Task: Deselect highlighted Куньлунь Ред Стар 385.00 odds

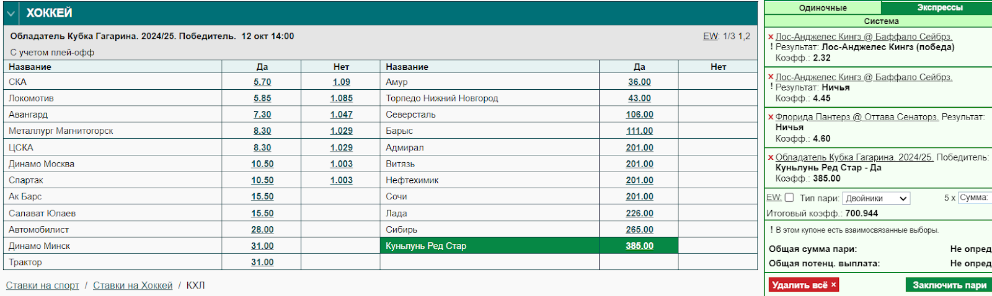Action: (x=639, y=246)
